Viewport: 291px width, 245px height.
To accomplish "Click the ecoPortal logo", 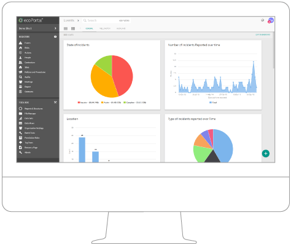I will click(31, 20).
